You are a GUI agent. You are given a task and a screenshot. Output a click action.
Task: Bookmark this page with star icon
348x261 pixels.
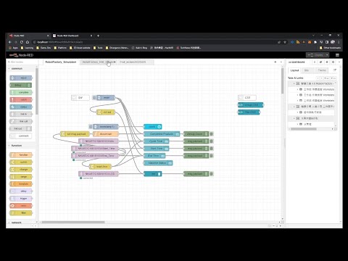[285, 42]
